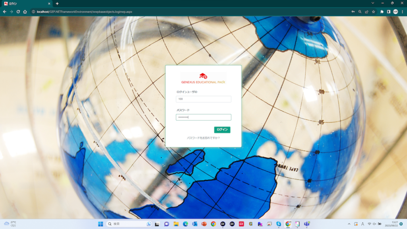Viewport: 407px width, 229px height.
Task: Open the zoom magnifier in address bar
Action: (x=360, y=12)
